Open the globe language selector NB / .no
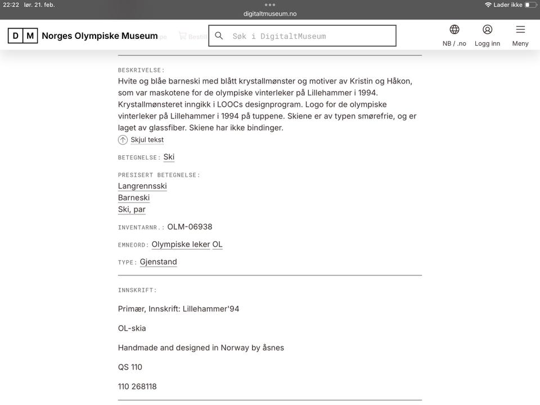 pos(454,35)
